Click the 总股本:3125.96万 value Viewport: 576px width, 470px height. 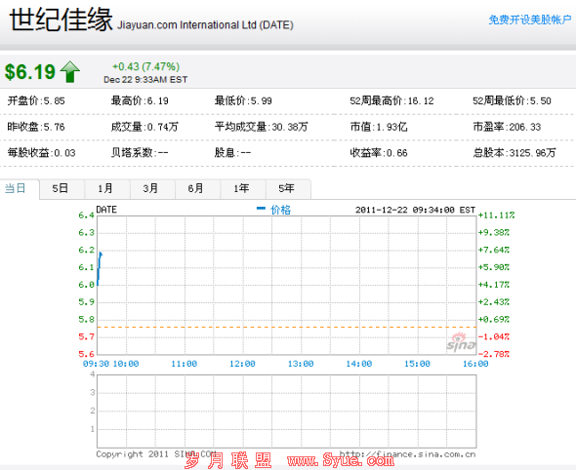coord(514,153)
